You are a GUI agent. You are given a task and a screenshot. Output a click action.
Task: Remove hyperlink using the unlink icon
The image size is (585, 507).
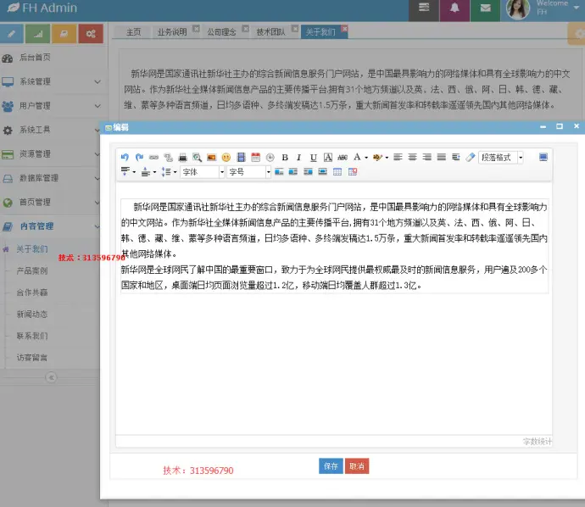pyautogui.click(x=168, y=158)
